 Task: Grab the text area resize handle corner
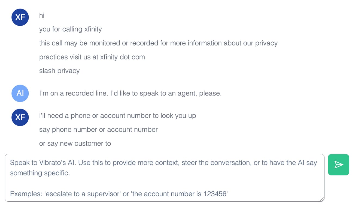coord(322,199)
